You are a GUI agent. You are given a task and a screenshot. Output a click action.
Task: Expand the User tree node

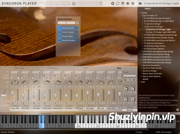pos(140,82)
